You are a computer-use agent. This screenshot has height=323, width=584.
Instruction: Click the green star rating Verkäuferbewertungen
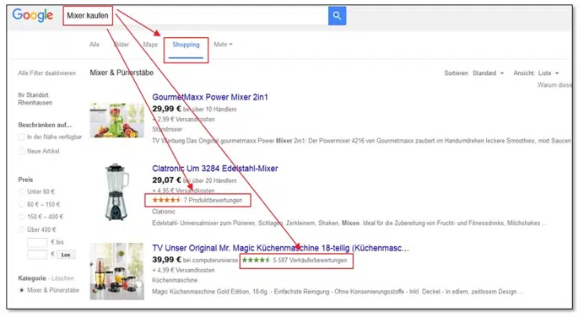295,260
